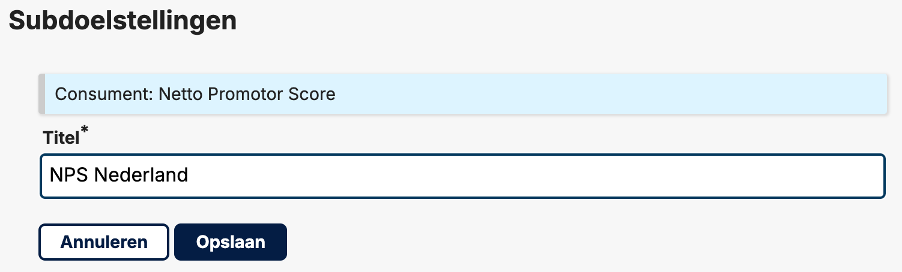Discard the changes with the outlined Annuleren button
The image size is (902, 272).
(x=104, y=242)
